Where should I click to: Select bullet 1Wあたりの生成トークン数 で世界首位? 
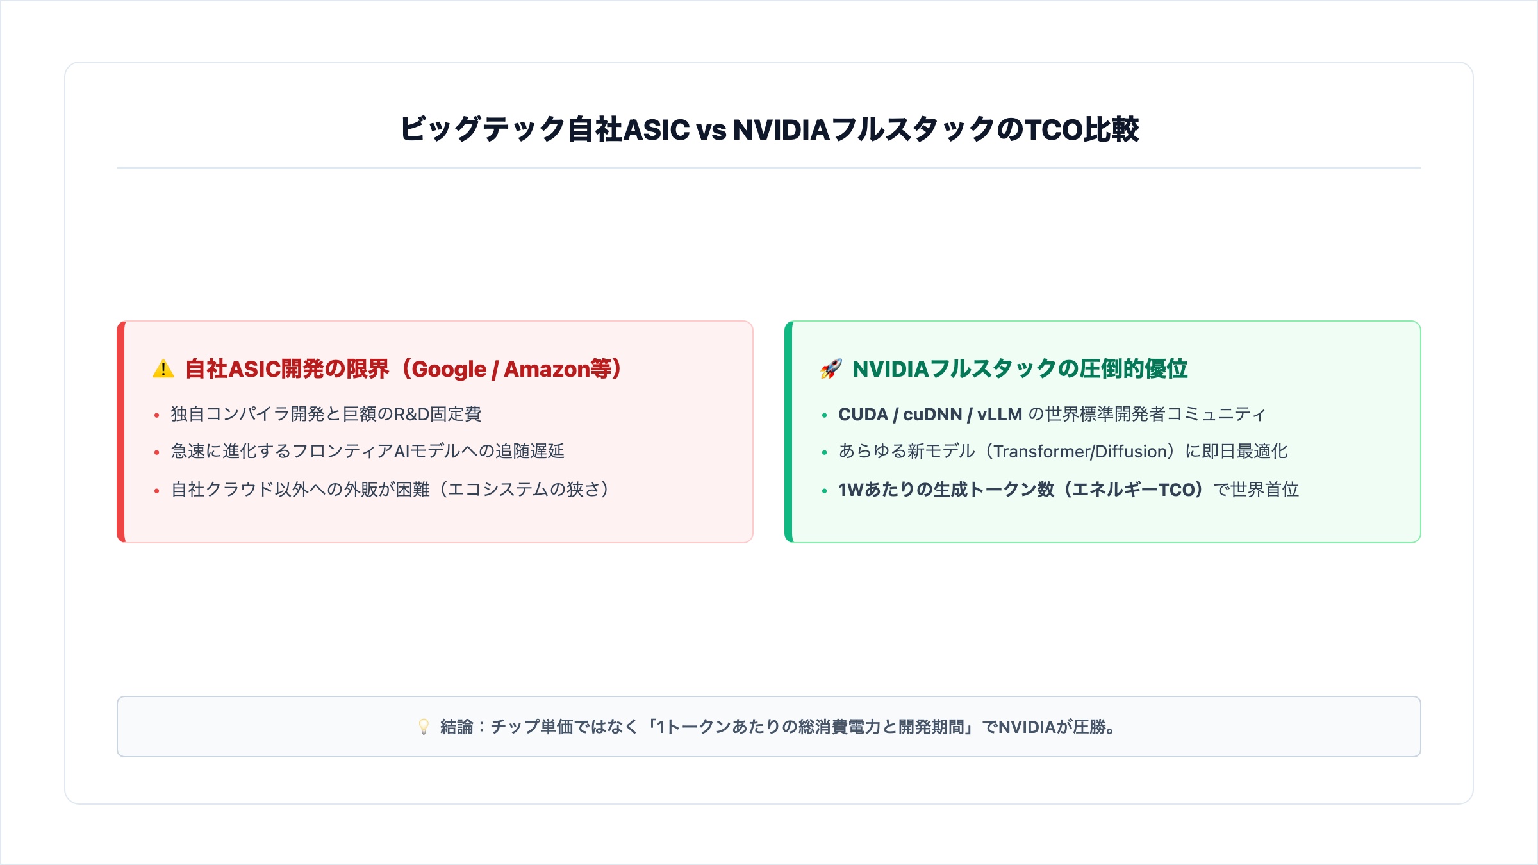1068,490
